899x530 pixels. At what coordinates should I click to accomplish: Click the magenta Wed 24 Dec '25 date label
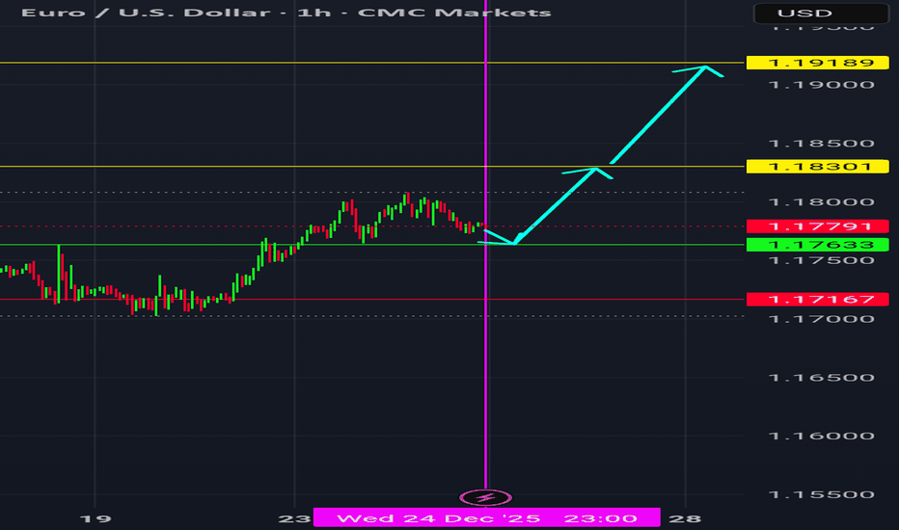tap(486, 517)
